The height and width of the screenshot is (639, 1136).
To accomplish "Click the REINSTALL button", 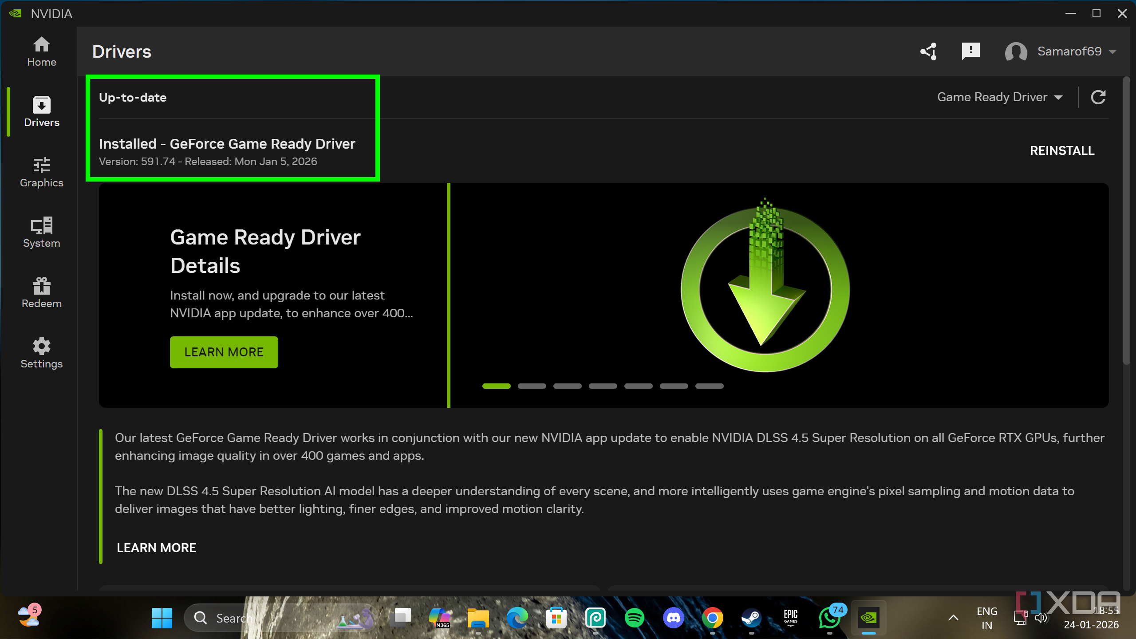I will click(1062, 150).
